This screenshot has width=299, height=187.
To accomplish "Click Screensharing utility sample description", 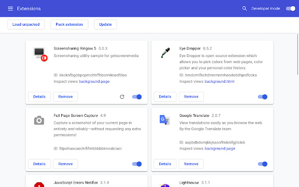I will coord(96,56).
